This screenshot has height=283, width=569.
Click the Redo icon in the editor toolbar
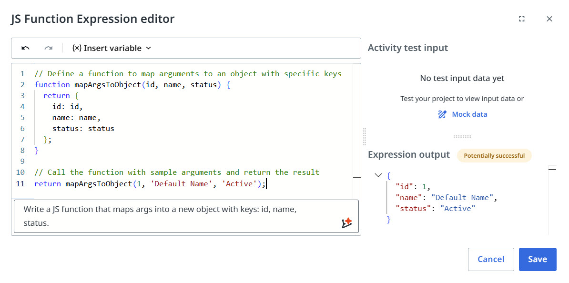coord(47,48)
